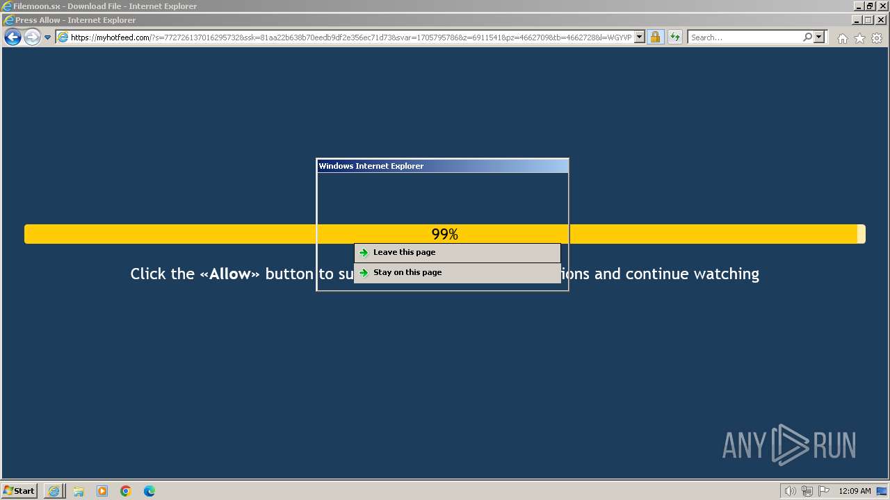Launch Microsoft Edge from the taskbar
The image size is (890, 500).
click(x=149, y=491)
